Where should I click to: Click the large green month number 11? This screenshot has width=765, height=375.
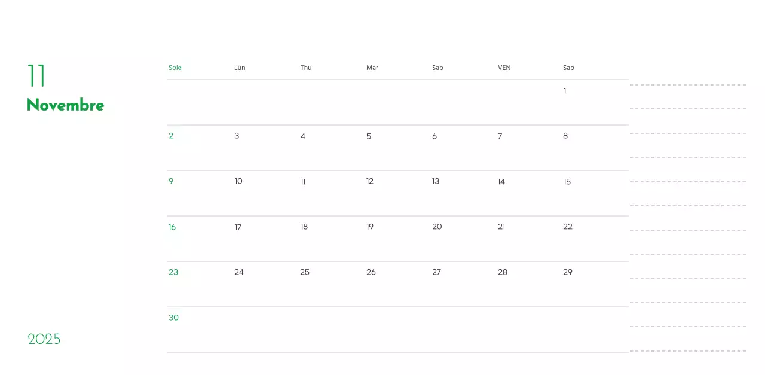[36, 75]
